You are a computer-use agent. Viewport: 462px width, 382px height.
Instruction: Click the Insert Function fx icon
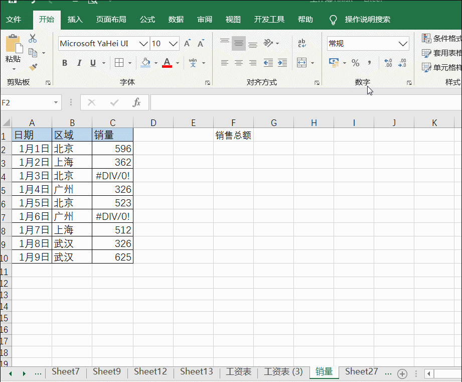point(136,102)
